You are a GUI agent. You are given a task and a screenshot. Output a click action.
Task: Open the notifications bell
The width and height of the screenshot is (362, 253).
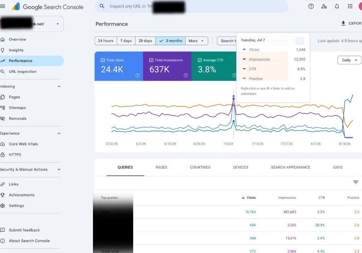[x=337, y=6]
